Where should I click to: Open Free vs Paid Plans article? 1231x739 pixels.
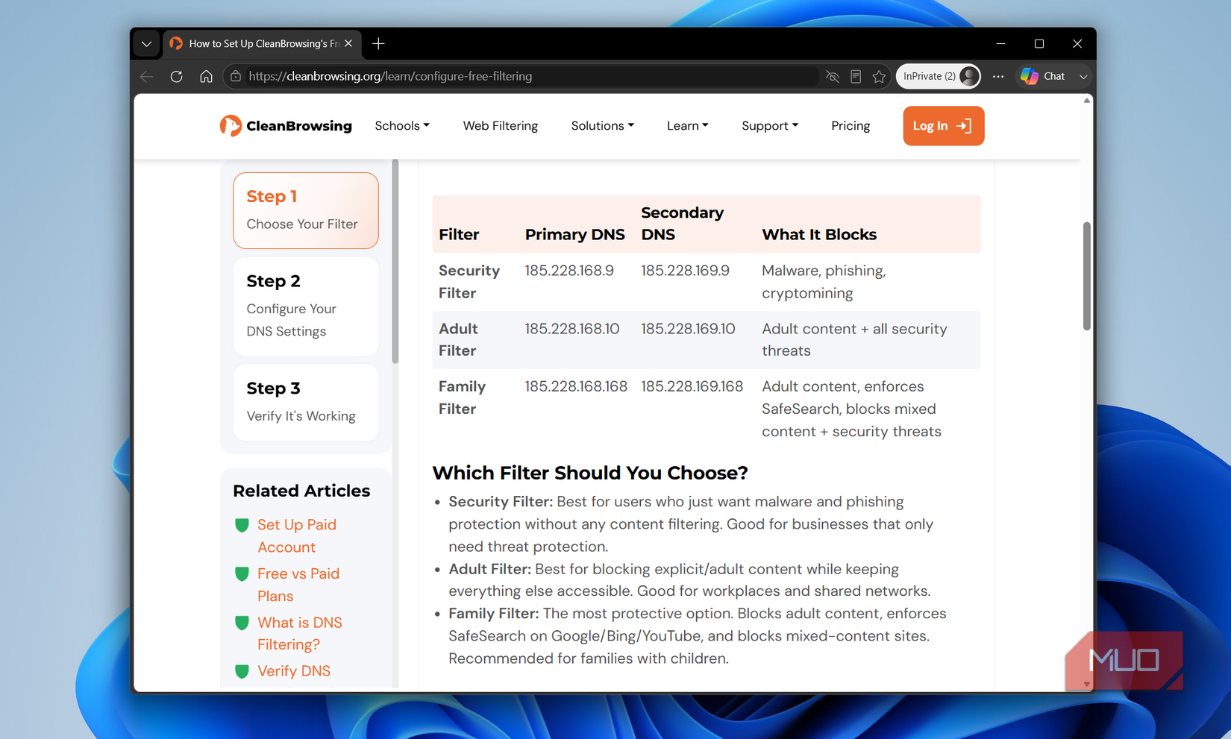(x=298, y=585)
